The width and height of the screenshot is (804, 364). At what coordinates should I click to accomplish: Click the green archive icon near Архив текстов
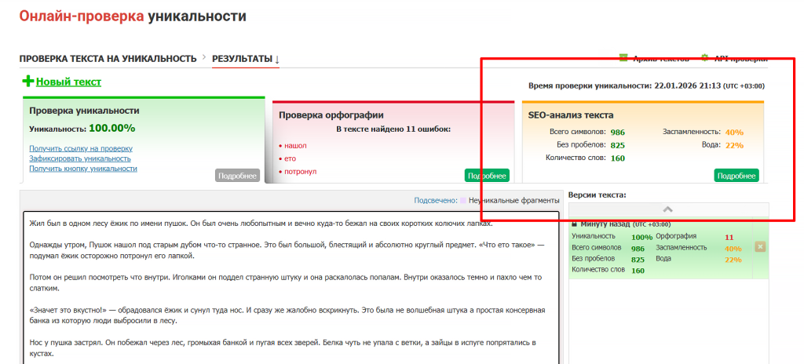(623, 58)
